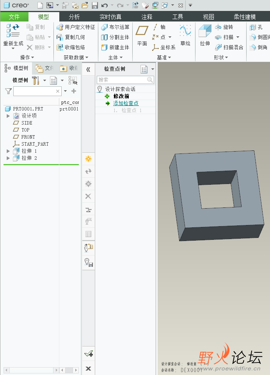Click the Undo arrow icon
This screenshot has height=375, width=270.
point(105,5)
